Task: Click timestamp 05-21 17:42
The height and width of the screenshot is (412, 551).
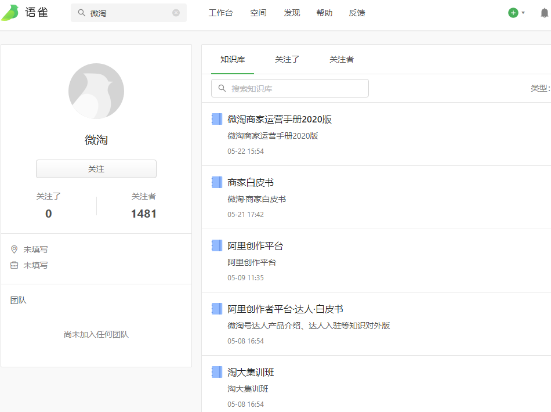Action: [246, 215]
